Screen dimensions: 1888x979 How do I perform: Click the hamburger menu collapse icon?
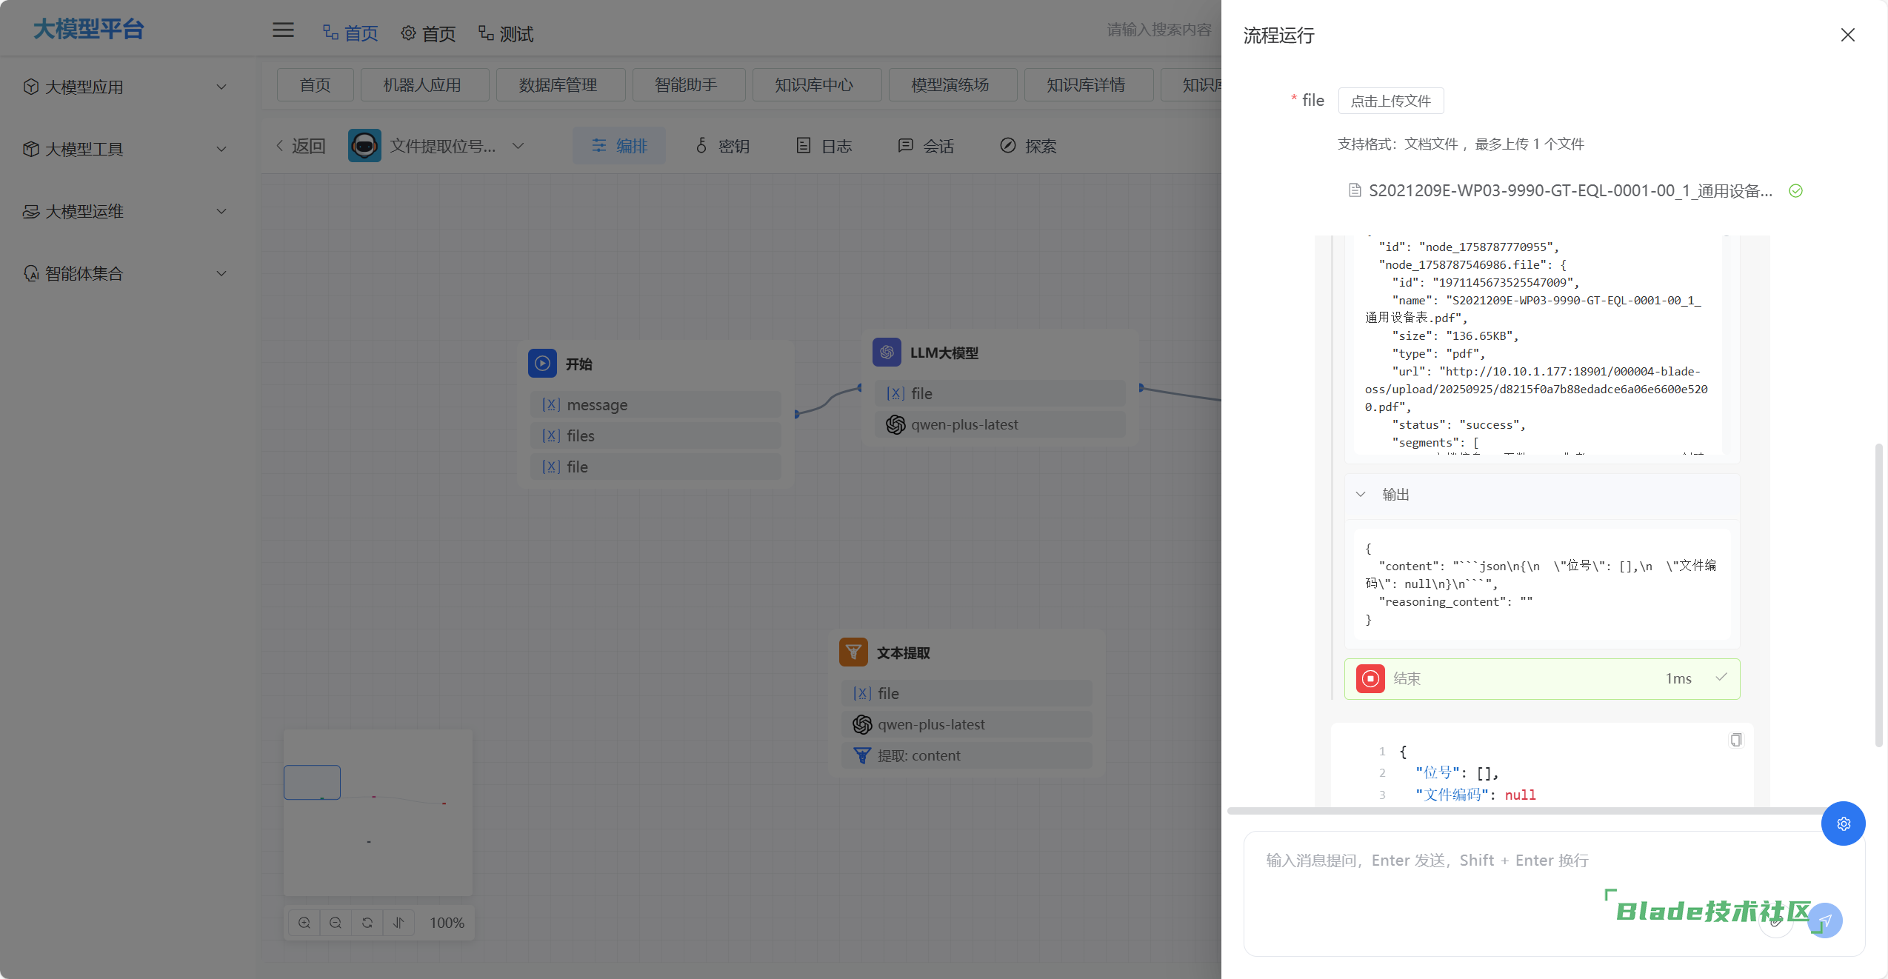point(283,30)
